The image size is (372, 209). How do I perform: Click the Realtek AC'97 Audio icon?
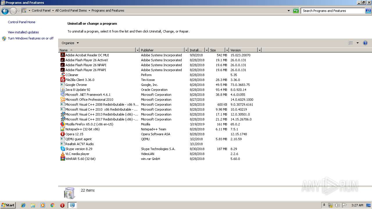point(62,144)
